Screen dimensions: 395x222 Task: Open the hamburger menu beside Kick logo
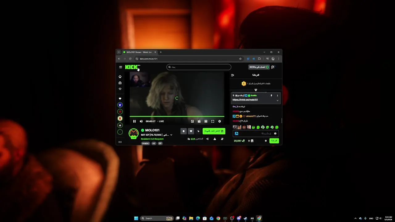click(x=121, y=67)
